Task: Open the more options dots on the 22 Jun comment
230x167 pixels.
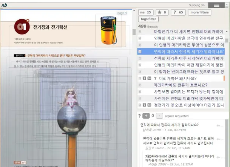Action: click(x=223, y=139)
